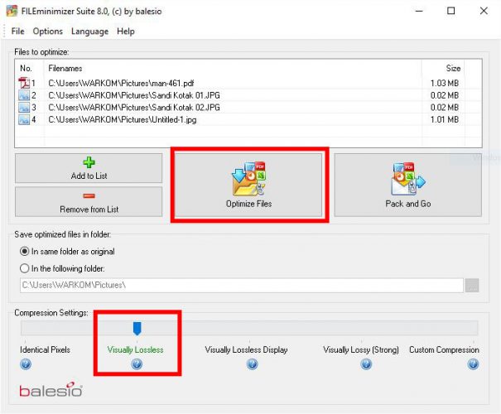Open the Options menu

(x=47, y=31)
